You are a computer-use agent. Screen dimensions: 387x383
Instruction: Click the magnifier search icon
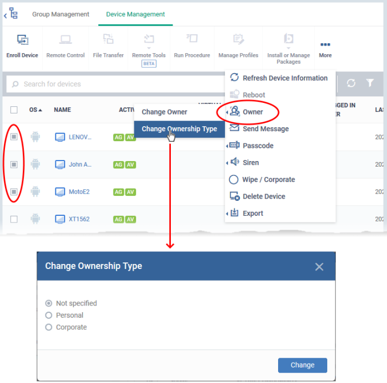15,84
